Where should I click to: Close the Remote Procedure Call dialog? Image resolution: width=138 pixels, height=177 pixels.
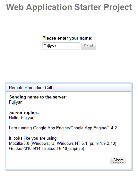tap(118, 160)
